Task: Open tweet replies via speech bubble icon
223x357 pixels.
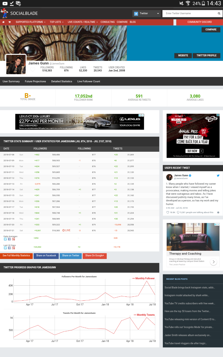Action: [178, 213]
